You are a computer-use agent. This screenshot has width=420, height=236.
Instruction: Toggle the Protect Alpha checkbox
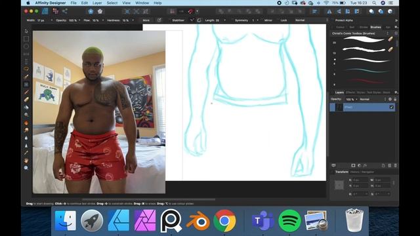[333, 20]
